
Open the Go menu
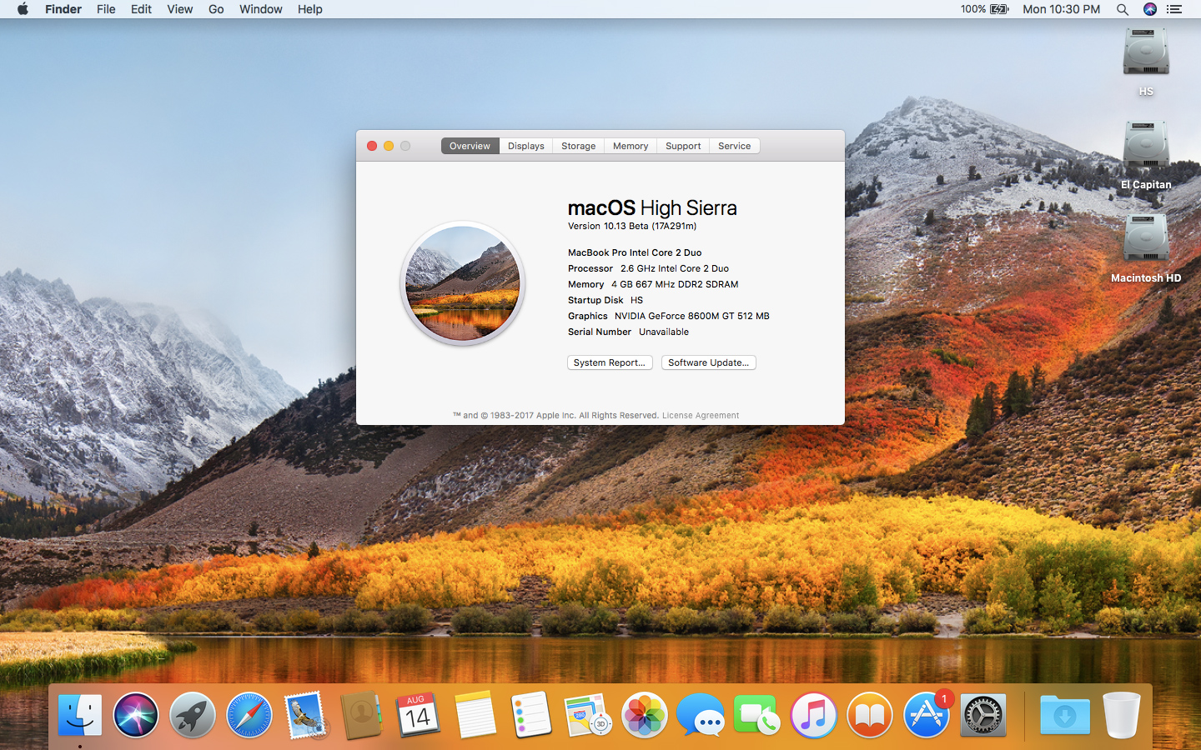(x=215, y=9)
